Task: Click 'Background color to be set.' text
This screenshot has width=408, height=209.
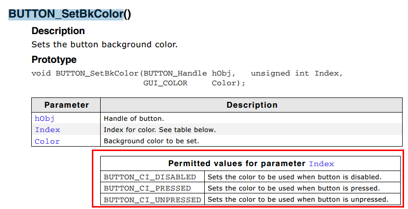Action: pyautogui.click(x=151, y=141)
